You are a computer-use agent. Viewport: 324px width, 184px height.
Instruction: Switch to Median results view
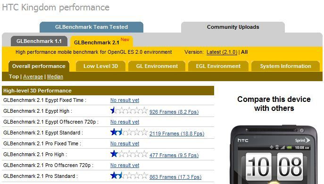(x=55, y=76)
